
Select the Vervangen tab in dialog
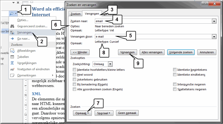coord(92,14)
